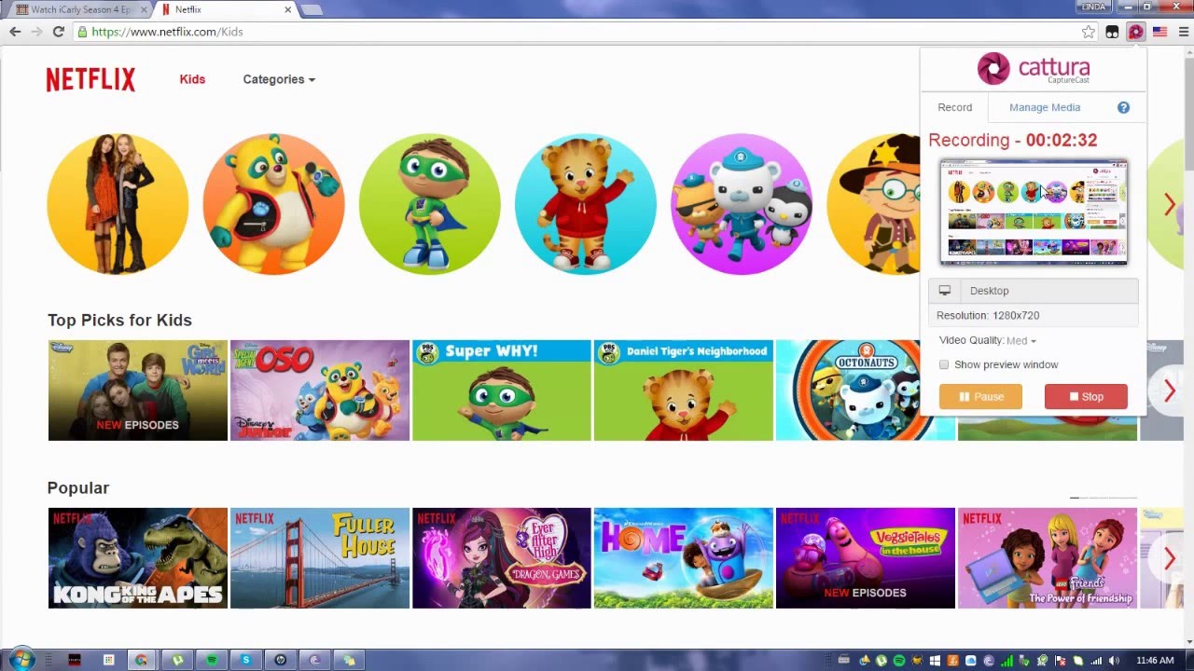
Task: Bookmark this page with the star icon
Action: (1089, 32)
